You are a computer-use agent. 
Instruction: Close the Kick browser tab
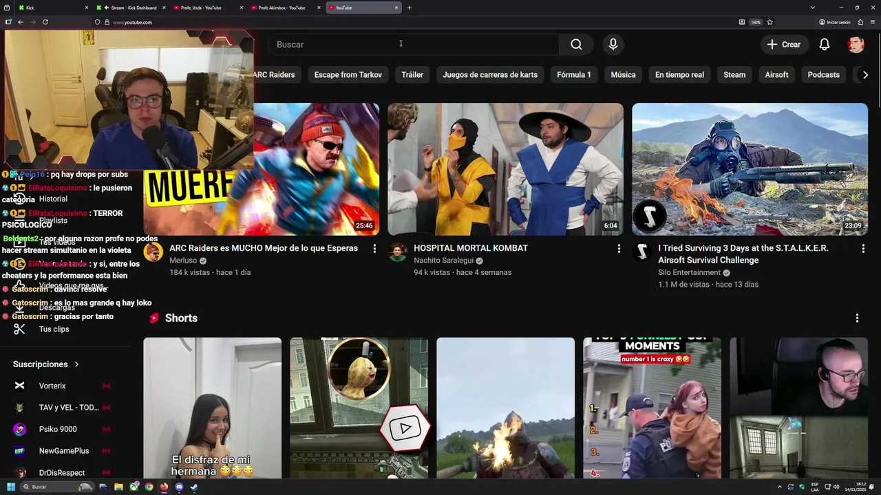(87, 8)
